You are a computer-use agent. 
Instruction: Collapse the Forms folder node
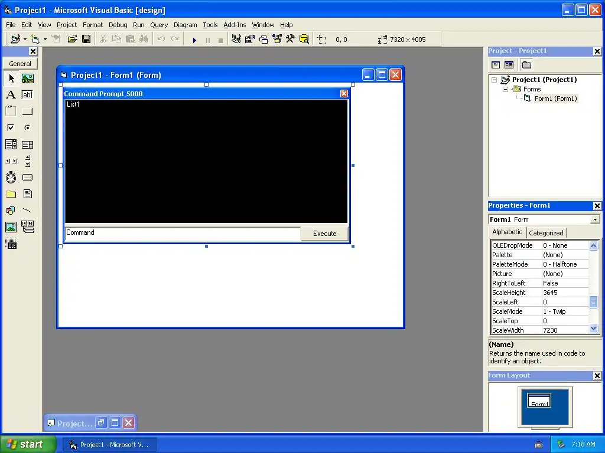tap(506, 89)
